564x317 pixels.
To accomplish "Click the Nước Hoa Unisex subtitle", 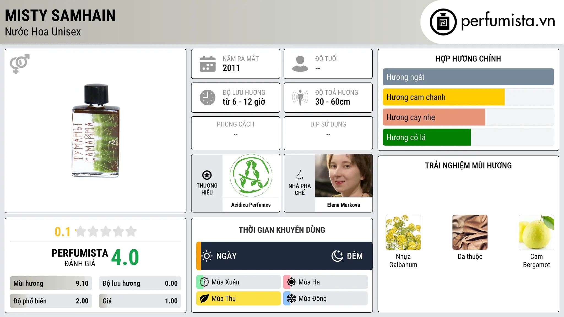I will tap(43, 32).
